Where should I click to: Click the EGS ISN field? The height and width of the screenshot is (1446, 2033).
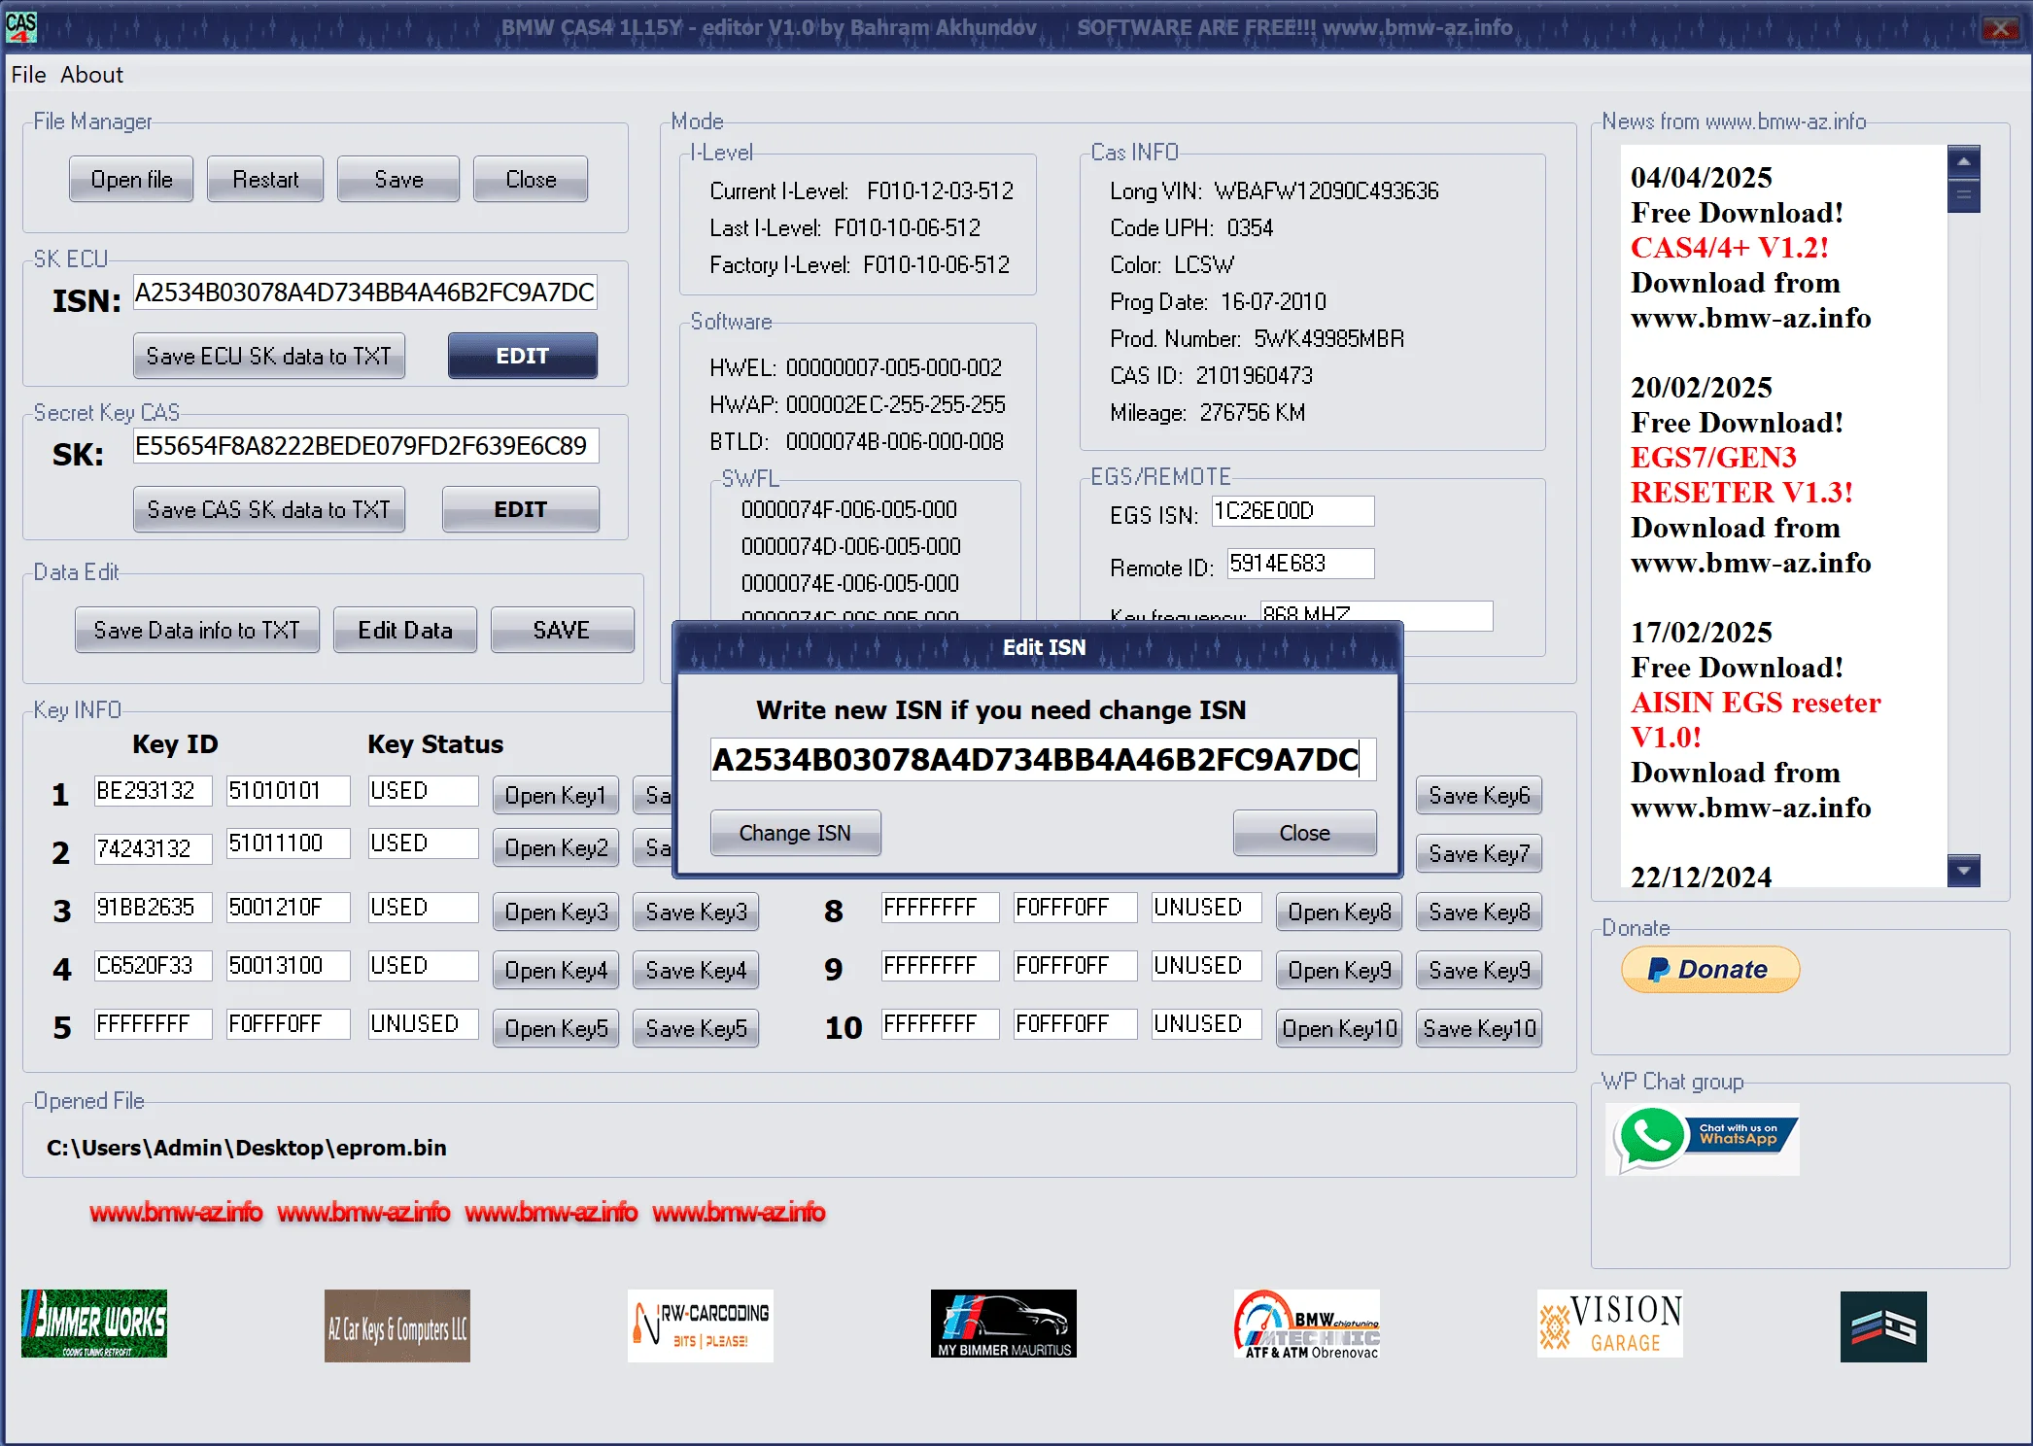[x=1292, y=511]
